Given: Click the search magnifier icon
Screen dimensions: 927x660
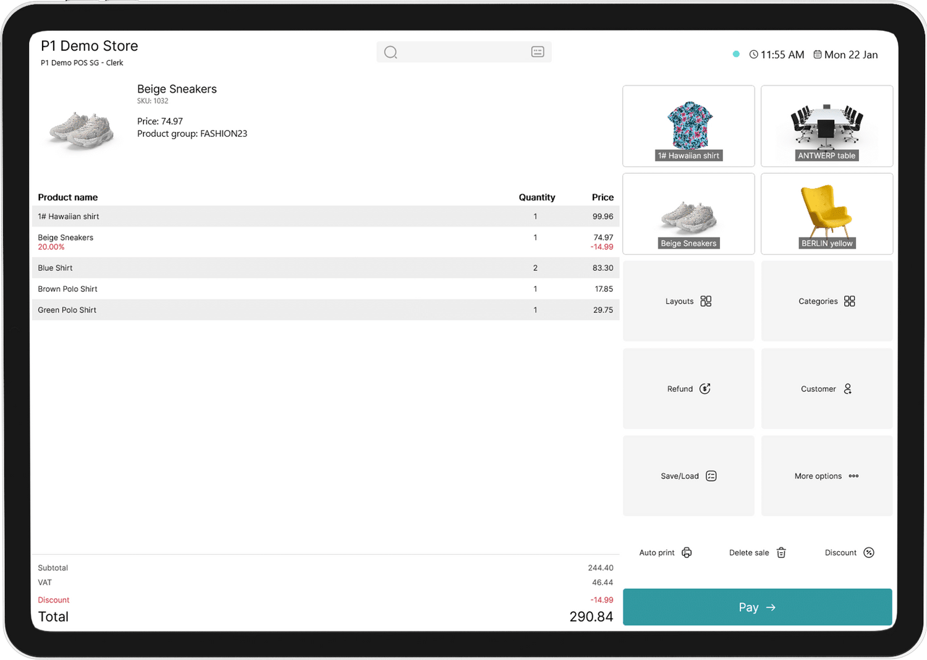Looking at the screenshot, I should coord(391,53).
